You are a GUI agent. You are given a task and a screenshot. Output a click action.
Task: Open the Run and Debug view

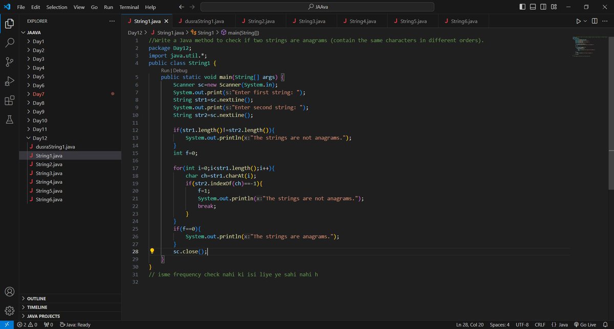[9, 81]
